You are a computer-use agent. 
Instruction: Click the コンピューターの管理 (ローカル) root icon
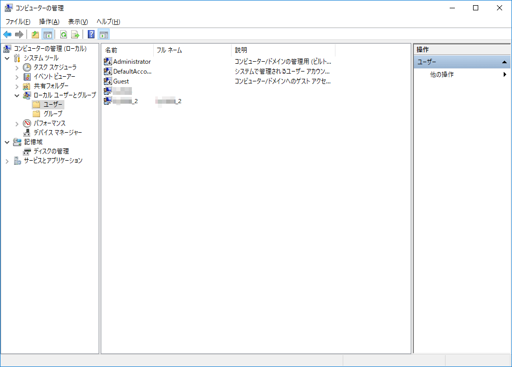pos(7,49)
